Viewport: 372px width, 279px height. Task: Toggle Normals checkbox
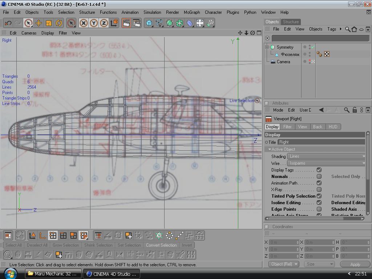click(319, 177)
